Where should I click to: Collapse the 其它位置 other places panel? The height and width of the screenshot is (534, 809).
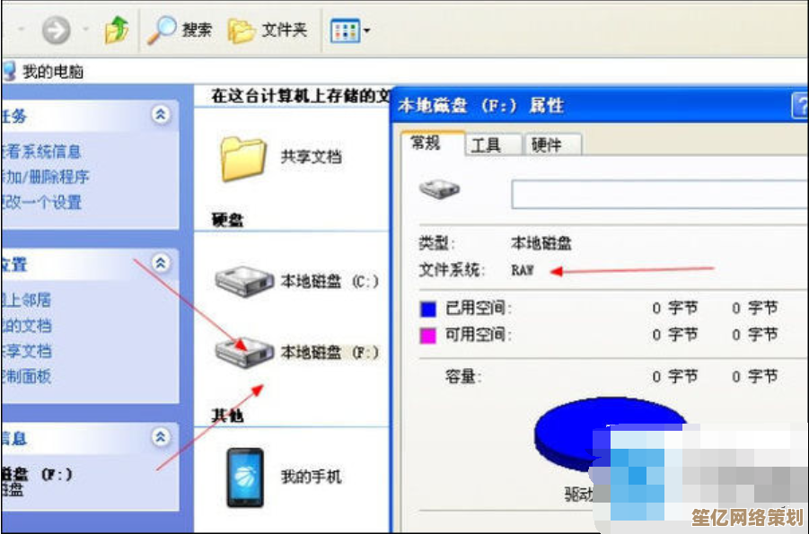point(161,263)
